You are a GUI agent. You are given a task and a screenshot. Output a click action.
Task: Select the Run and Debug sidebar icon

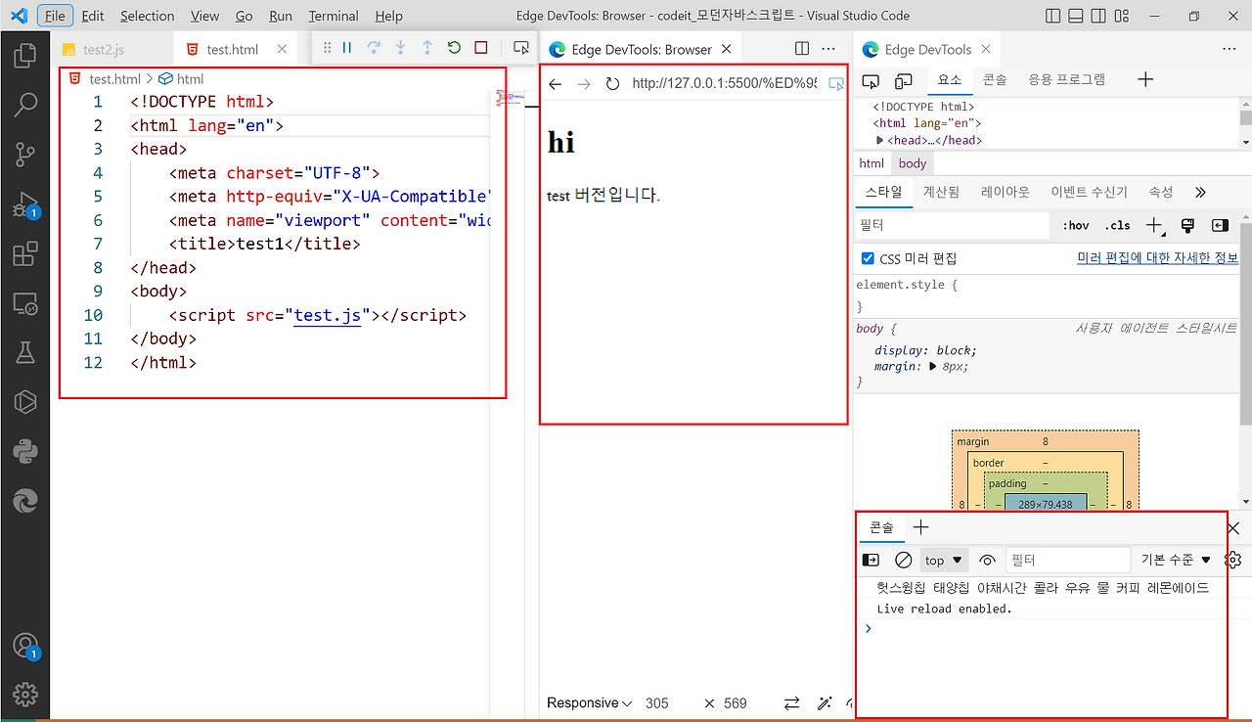pos(24,203)
